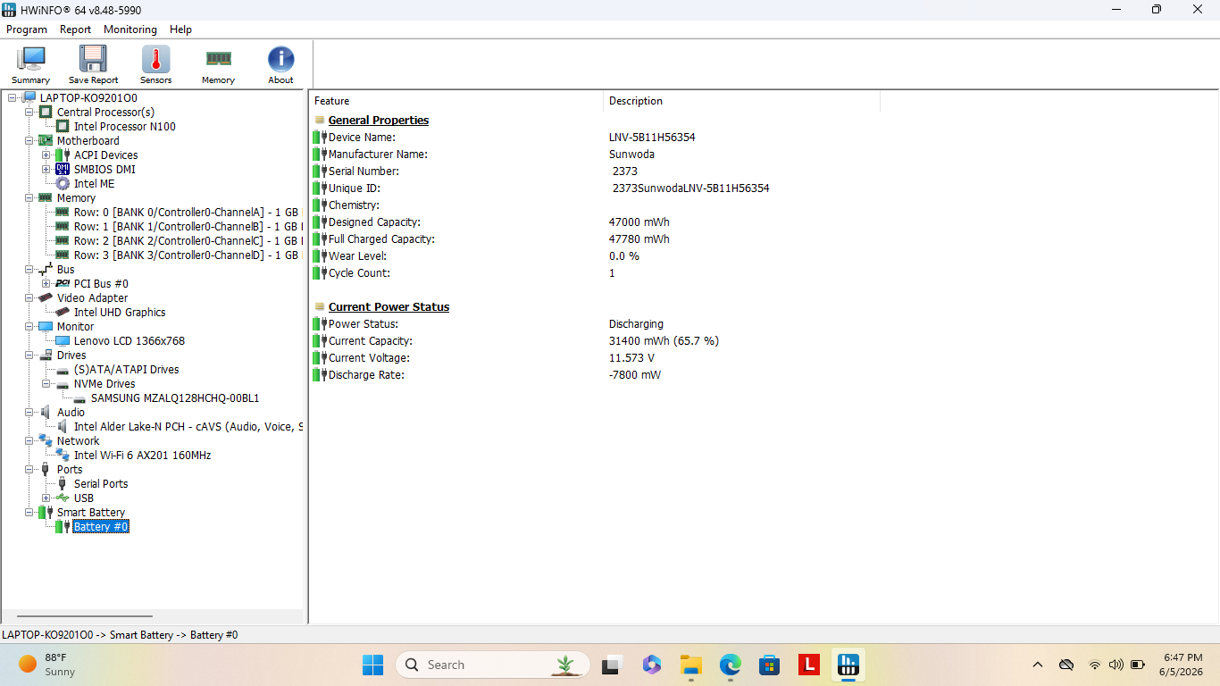
Task: Select the Cycle Count row
Action: click(595, 273)
